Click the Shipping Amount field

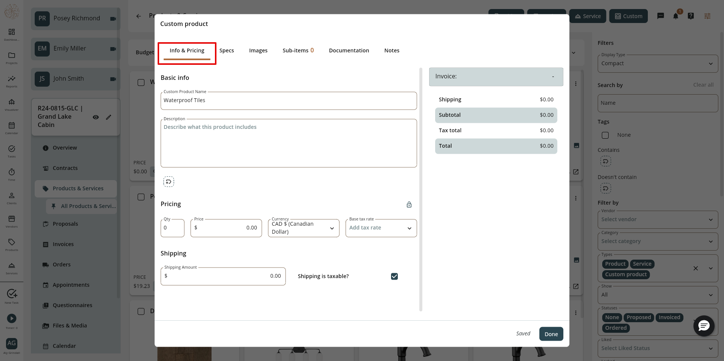[223, 276]
